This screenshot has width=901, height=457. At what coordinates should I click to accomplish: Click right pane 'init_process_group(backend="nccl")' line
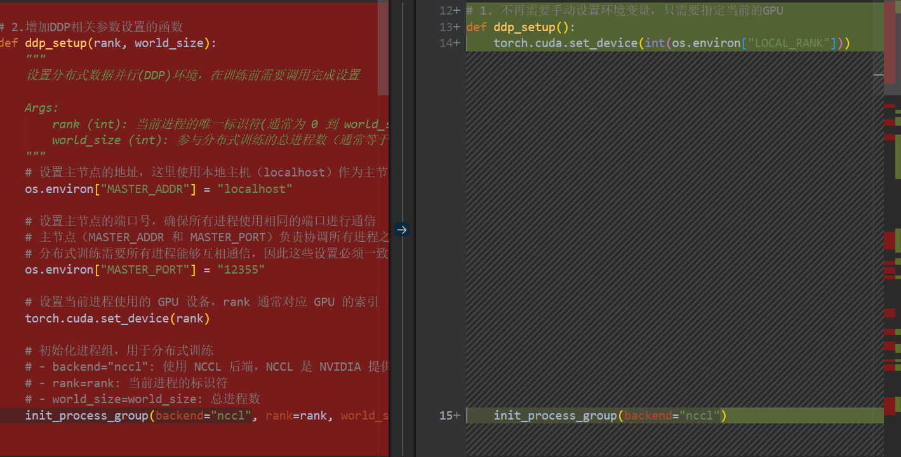(x=610, y=416)
